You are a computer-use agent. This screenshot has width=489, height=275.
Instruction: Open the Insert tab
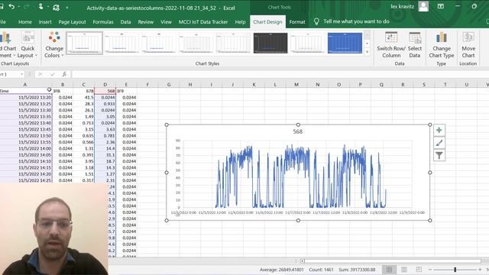[45, 22]
